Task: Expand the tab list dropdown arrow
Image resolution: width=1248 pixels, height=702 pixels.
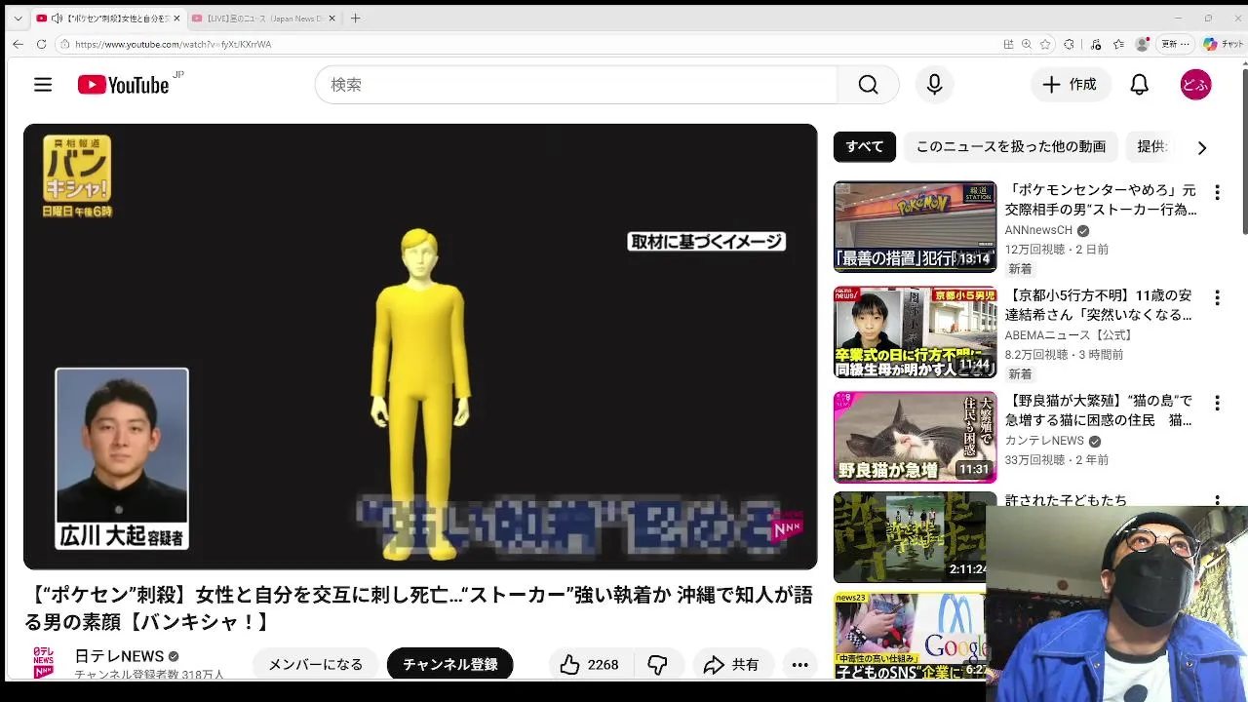Action: (17, 19)
